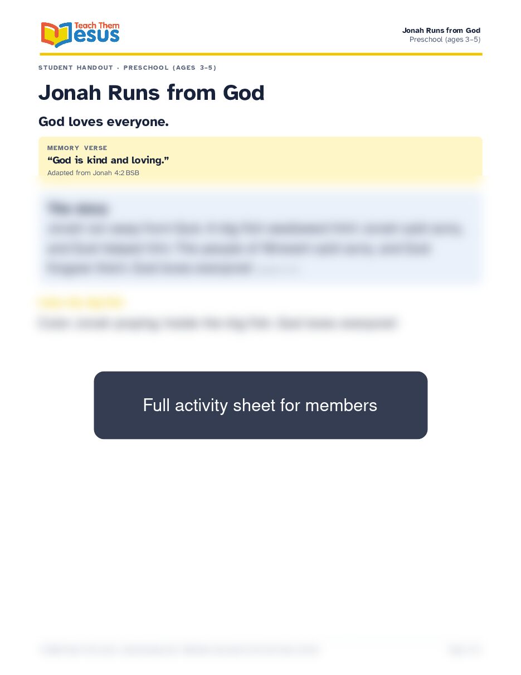521x675 pixels.
Task: Click the large "Jonah Runs from God" heading
Action: tap(152, 93)
